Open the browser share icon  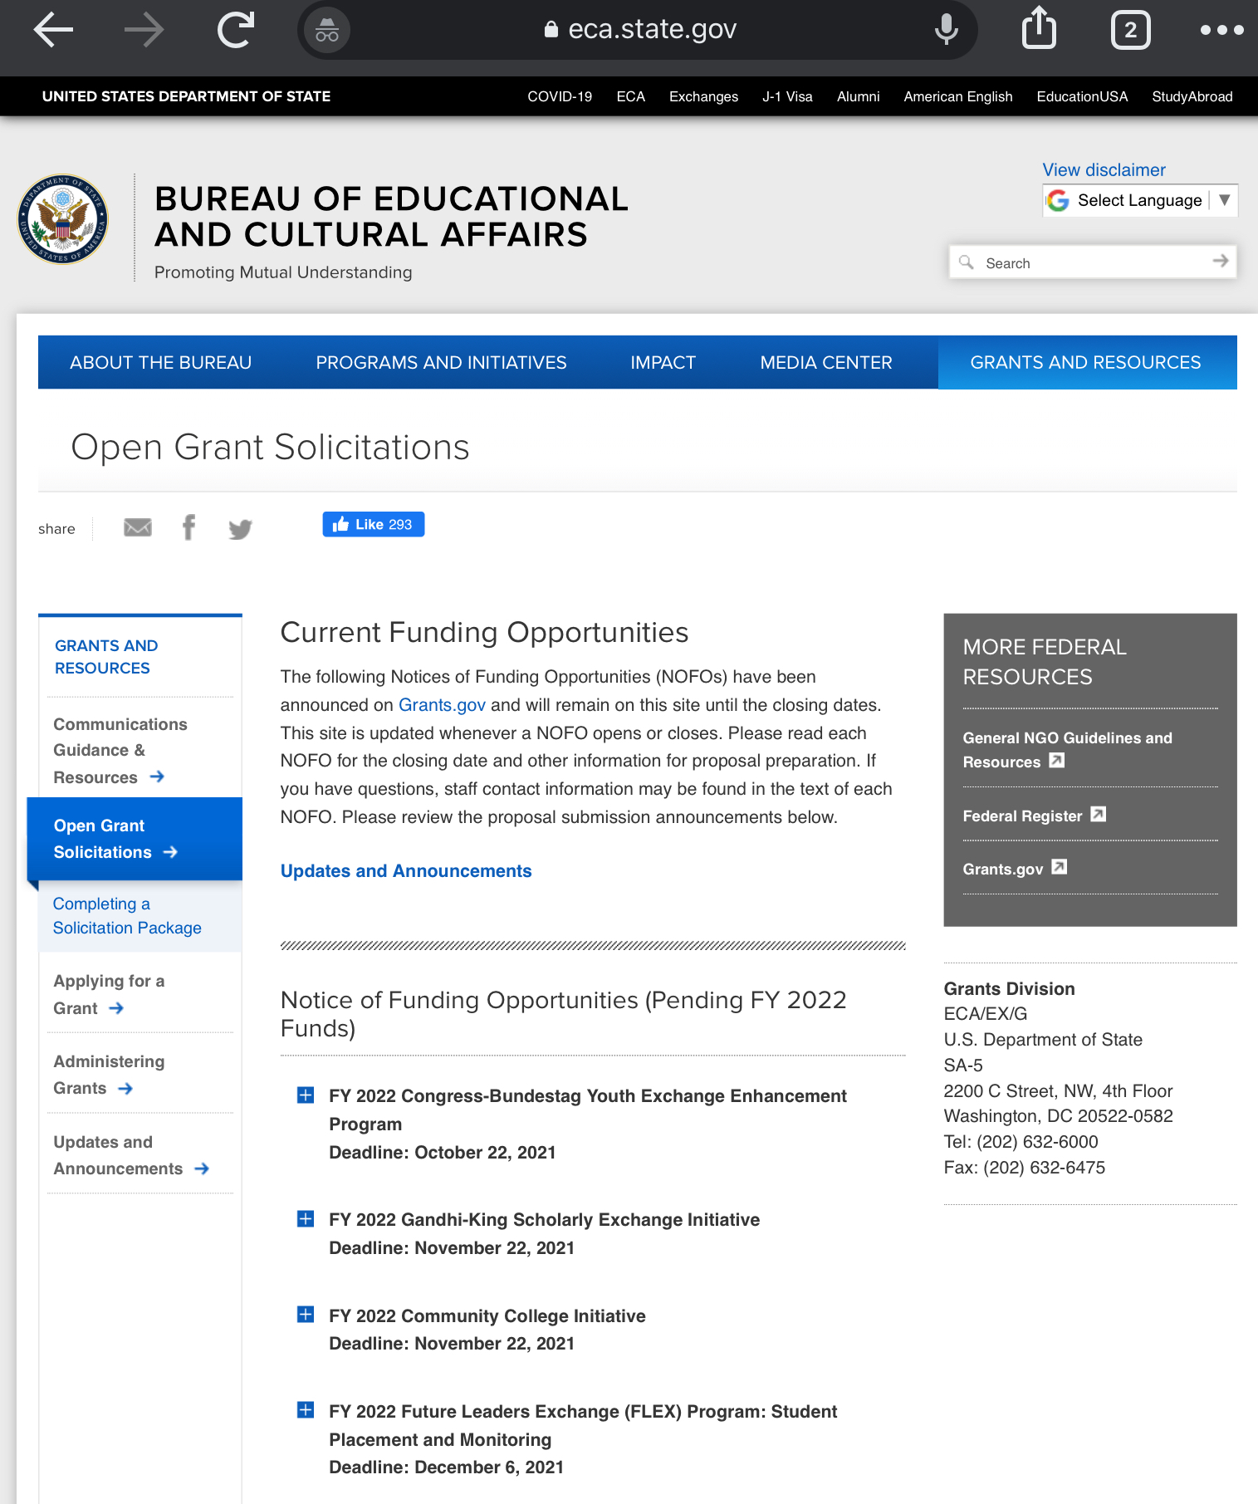[x=1039, y=30]
